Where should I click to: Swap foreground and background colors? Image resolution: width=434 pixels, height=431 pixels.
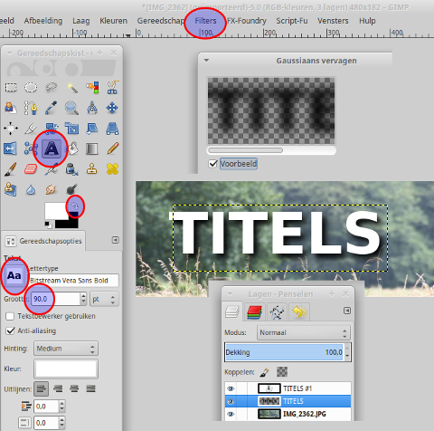tap(75, 206)
